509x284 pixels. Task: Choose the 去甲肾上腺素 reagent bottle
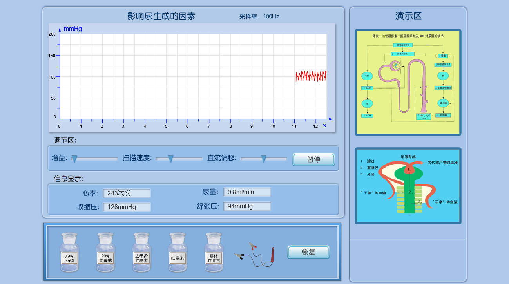tap(142, 253)
